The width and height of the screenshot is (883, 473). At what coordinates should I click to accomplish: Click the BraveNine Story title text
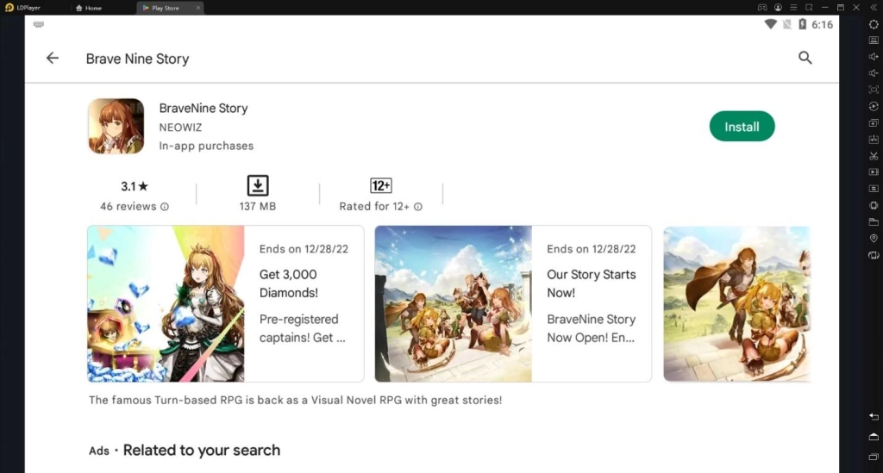(204, 108)
